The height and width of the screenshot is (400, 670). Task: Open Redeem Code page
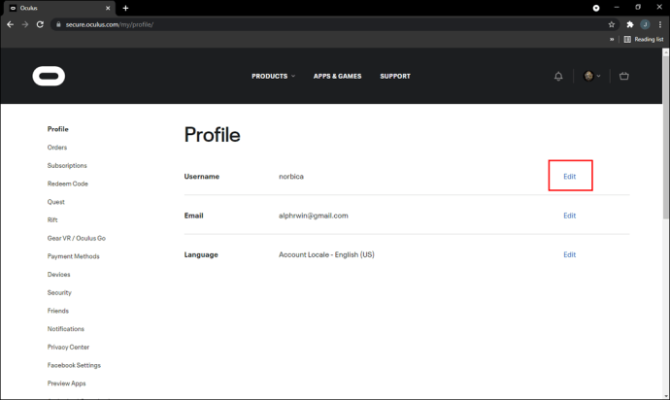pos(68,183)
